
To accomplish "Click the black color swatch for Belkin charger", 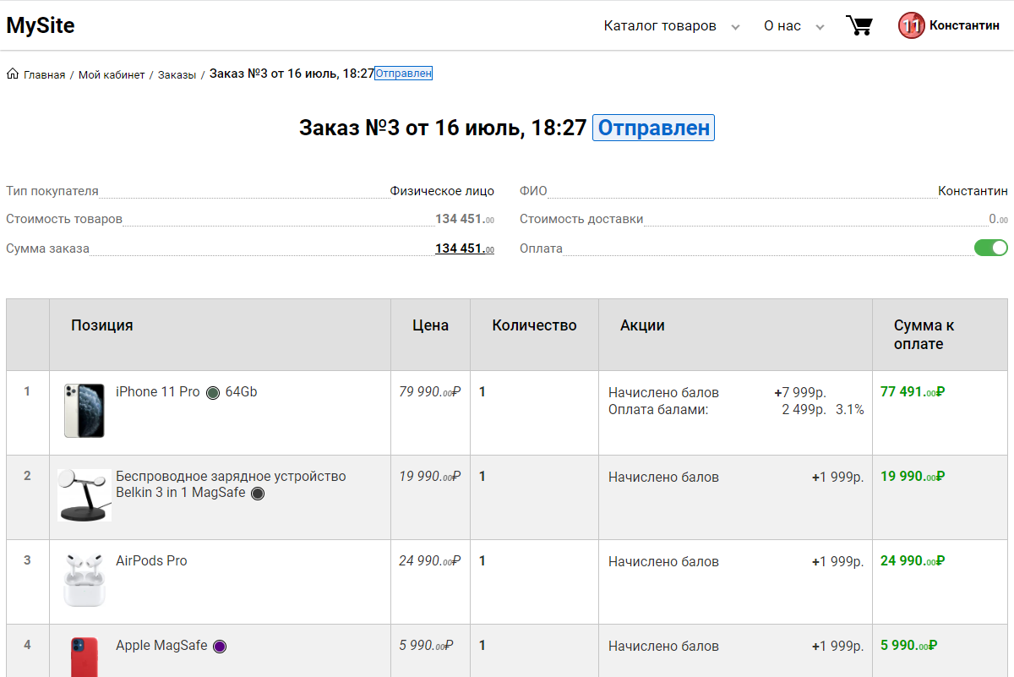I will pyautogui.click(x=258, y=493).
